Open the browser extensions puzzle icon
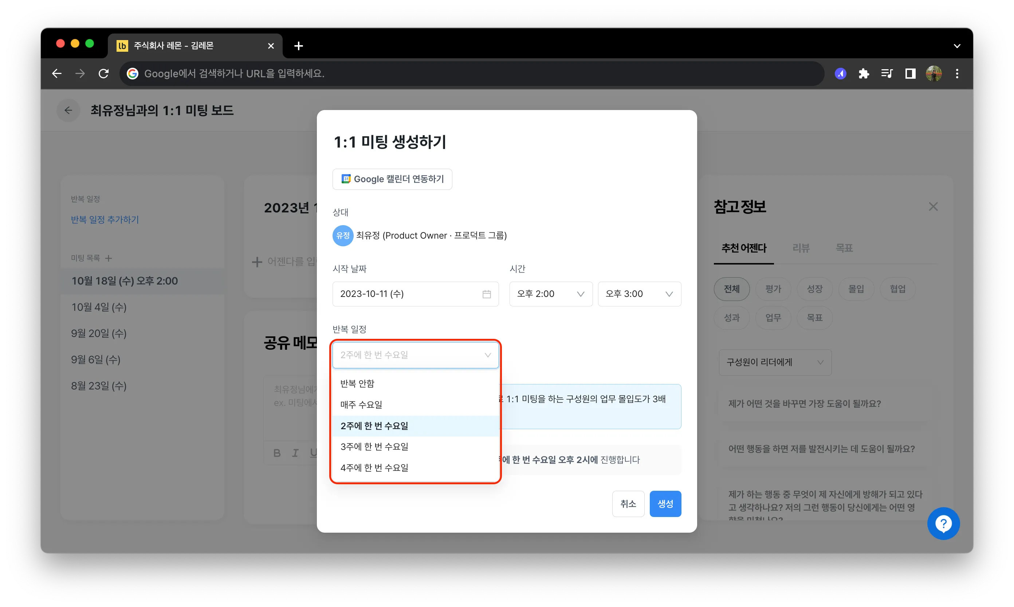Image resolution: width=1014 pixels, height=607 pixels. 864,74
